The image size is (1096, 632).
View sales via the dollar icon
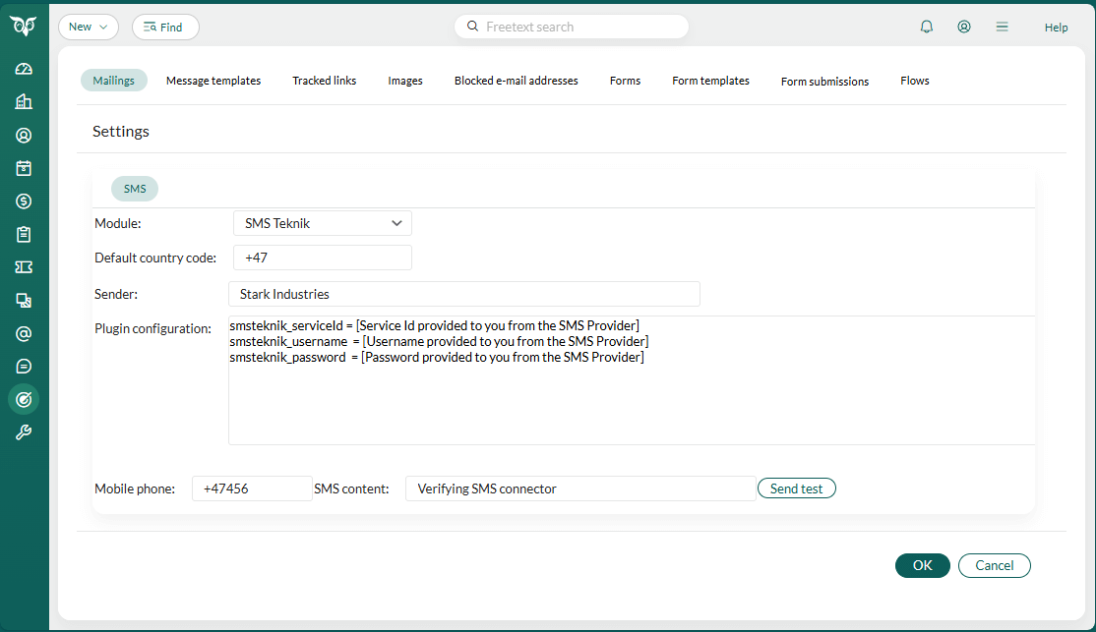click(x=22, y=201)
